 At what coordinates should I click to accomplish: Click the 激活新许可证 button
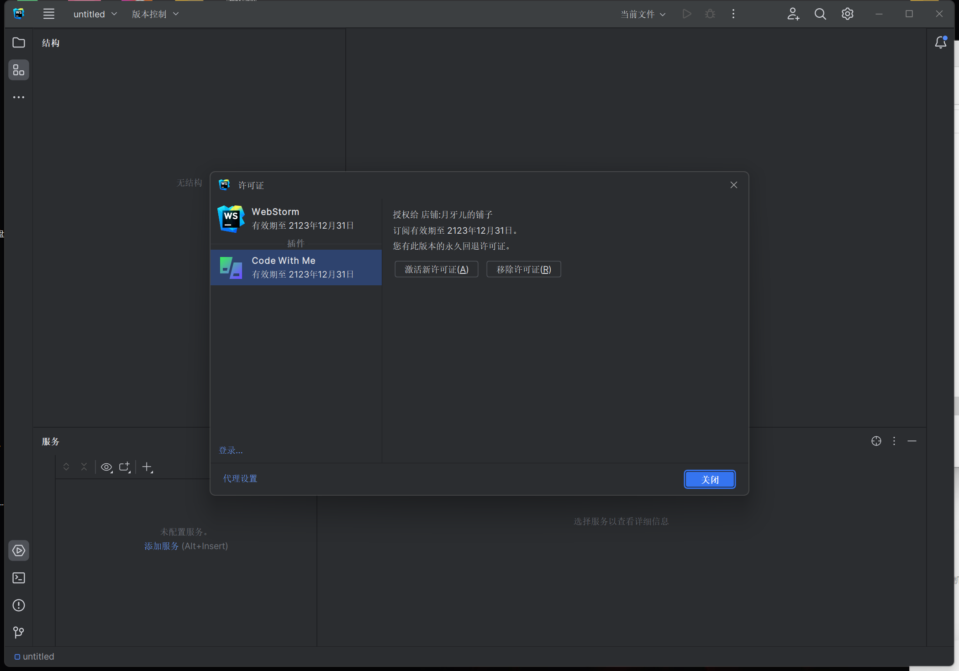point(436,269)
